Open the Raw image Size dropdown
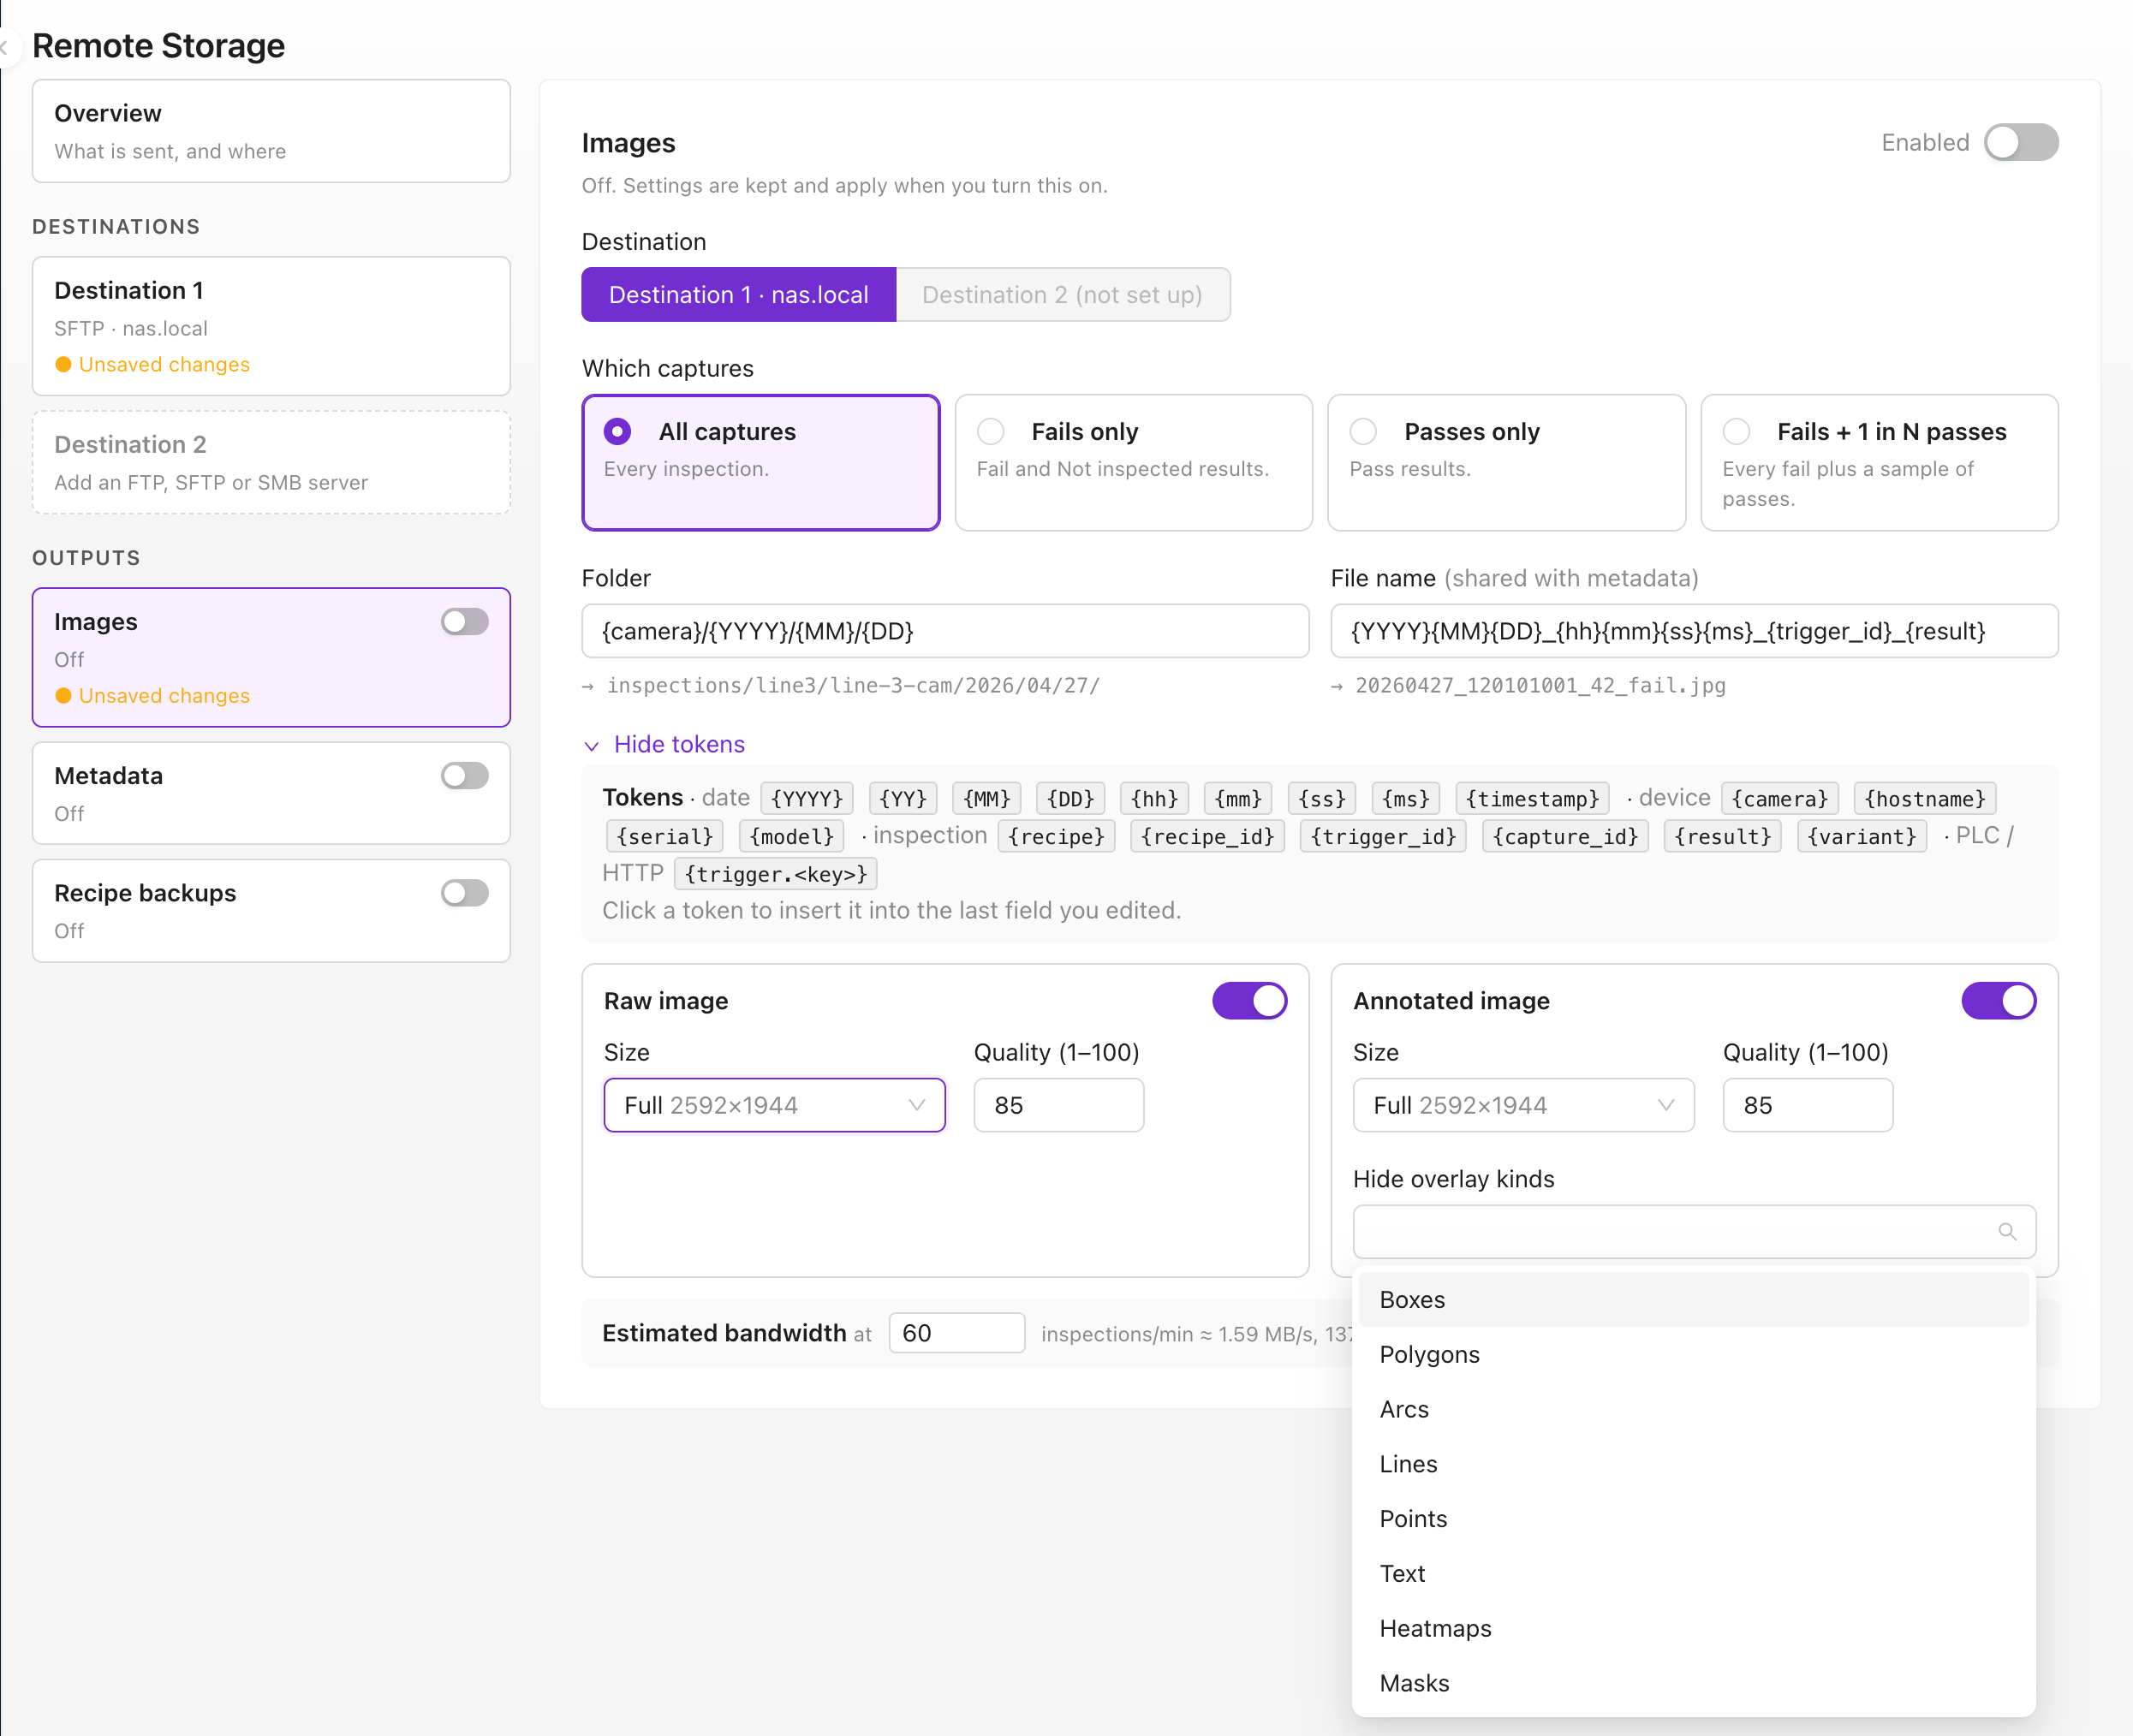The height and width of the screenshot is (1736, 2133). tap(774, 1106)
